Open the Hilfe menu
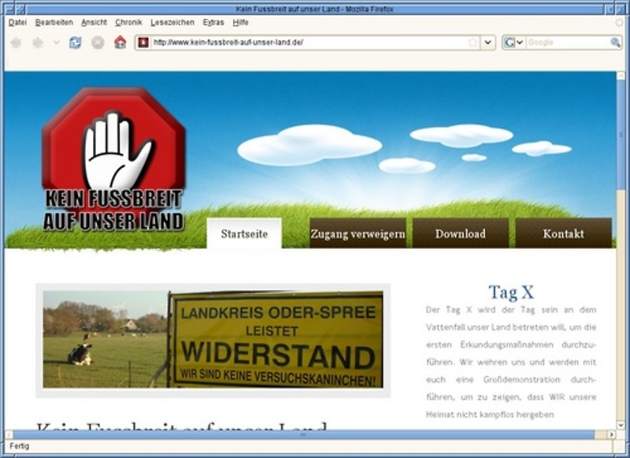Viewport: 630px width, 458px height. [x=241, y=23]
